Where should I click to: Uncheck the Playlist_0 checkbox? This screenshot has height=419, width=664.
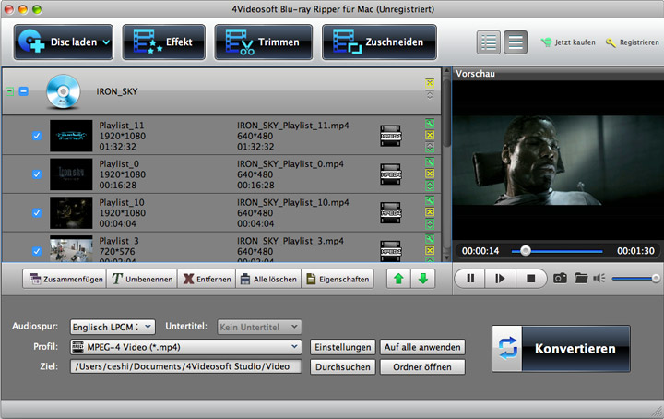37,174
